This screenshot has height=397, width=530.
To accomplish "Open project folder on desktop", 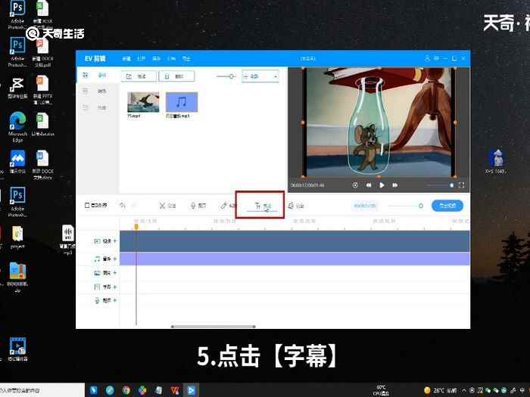I will coord(17,237).
